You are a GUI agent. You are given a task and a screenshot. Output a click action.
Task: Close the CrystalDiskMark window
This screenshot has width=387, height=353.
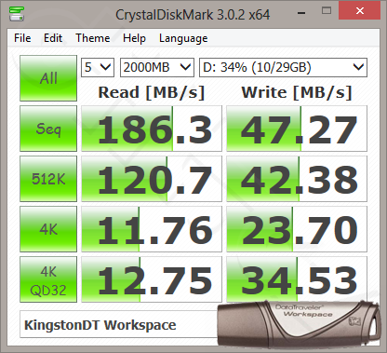tap(360, 11)
